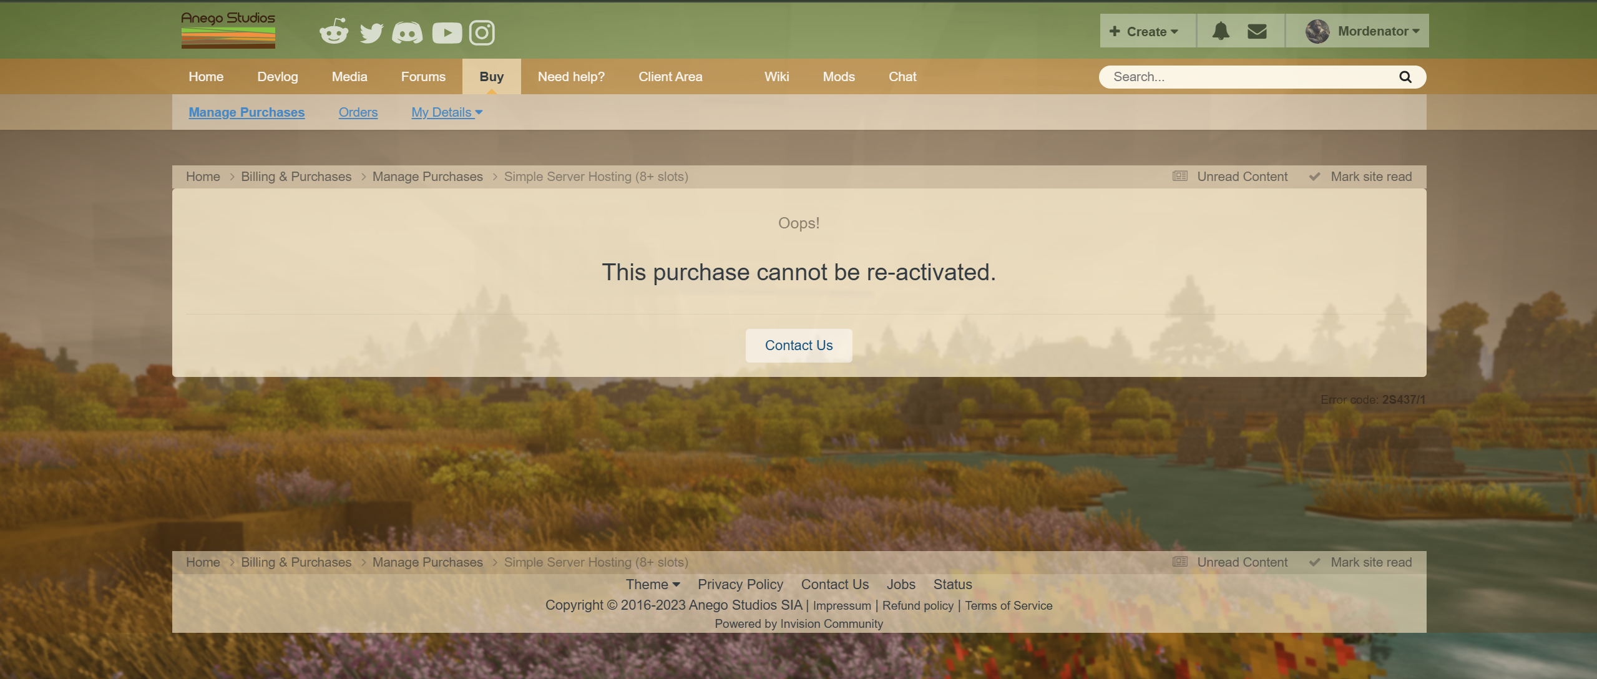Open the Instagram icon link
1597x679 pixels.
482,32
